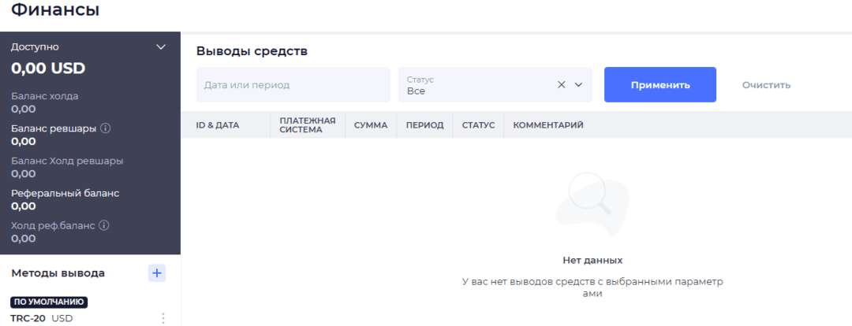Open three-dot menu for TRC-20 method
Image resolution: width=852 pixels, height=326 pixels.
click(x=163, y=318)
